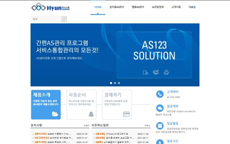Open the KTOpenAPI업그레이드 FAQ row
Viewport: 230px width, 144px height.
click(121, 134)
